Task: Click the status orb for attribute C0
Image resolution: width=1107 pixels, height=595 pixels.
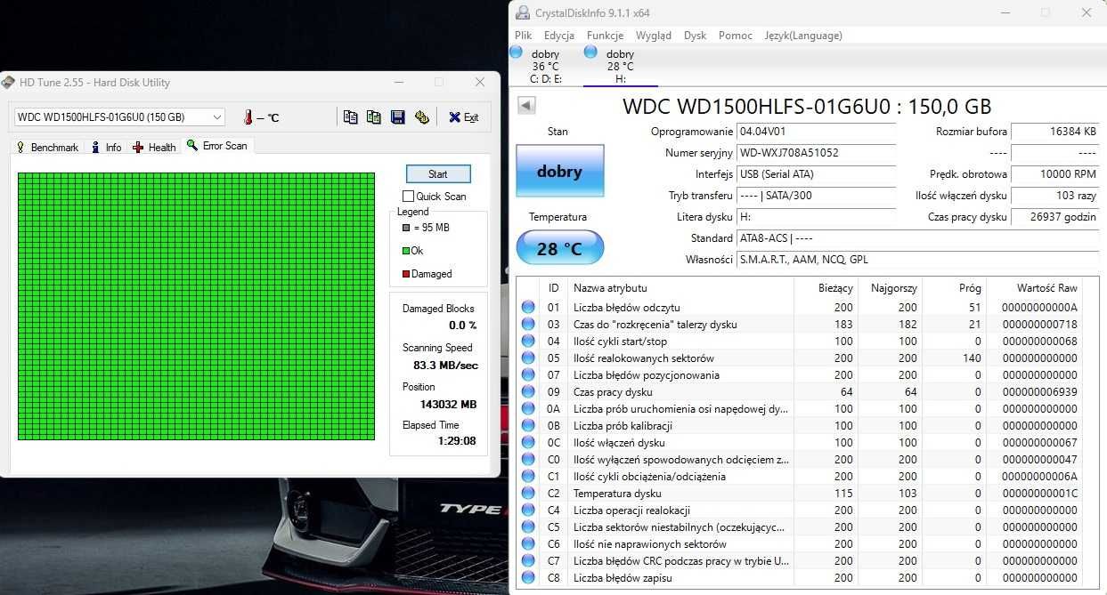Action: pos(528,459)
